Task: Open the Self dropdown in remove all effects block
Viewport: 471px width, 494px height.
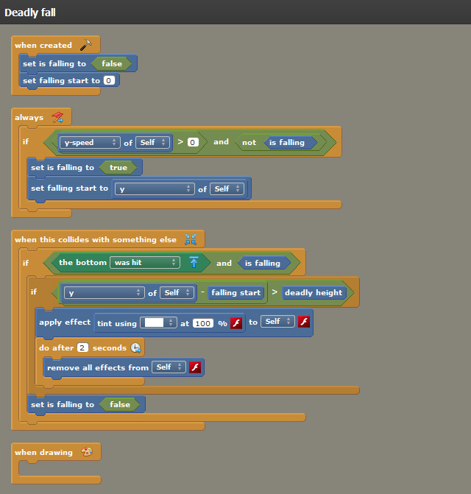Action: [169, 367]
